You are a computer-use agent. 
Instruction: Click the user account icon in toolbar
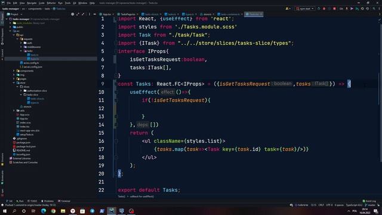(288, 8)
